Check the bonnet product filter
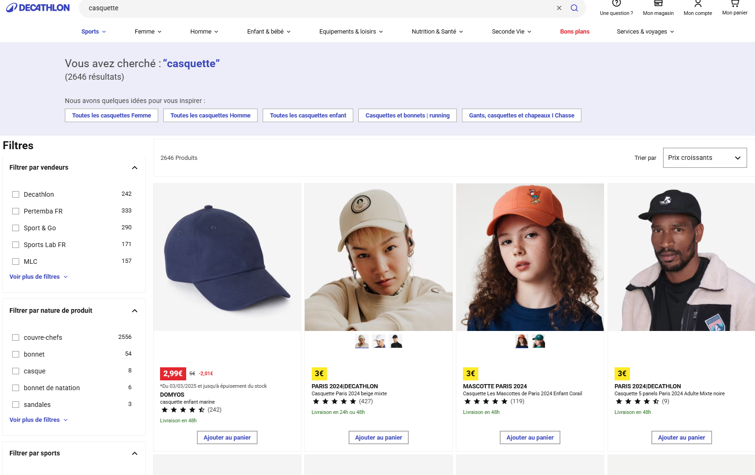Screen dimensions: 755x475 [x=15, y=354]
